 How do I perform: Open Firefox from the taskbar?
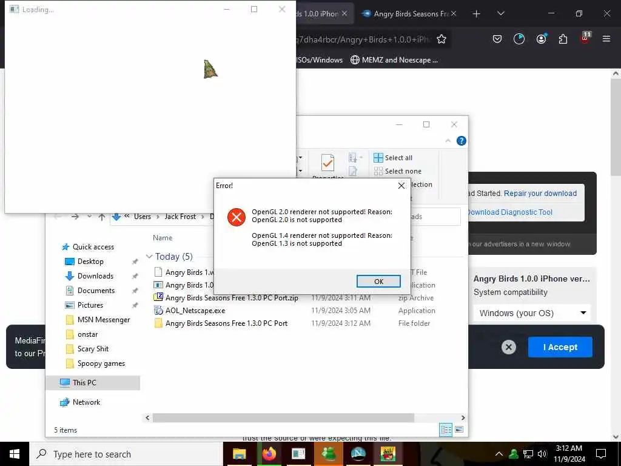(269, 454)
